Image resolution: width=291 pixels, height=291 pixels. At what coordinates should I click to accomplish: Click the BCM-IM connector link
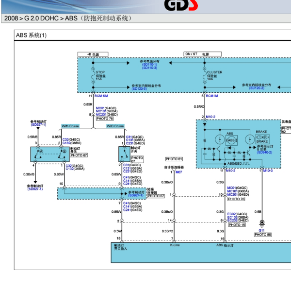pyautogui.click(x=212, y=96)
